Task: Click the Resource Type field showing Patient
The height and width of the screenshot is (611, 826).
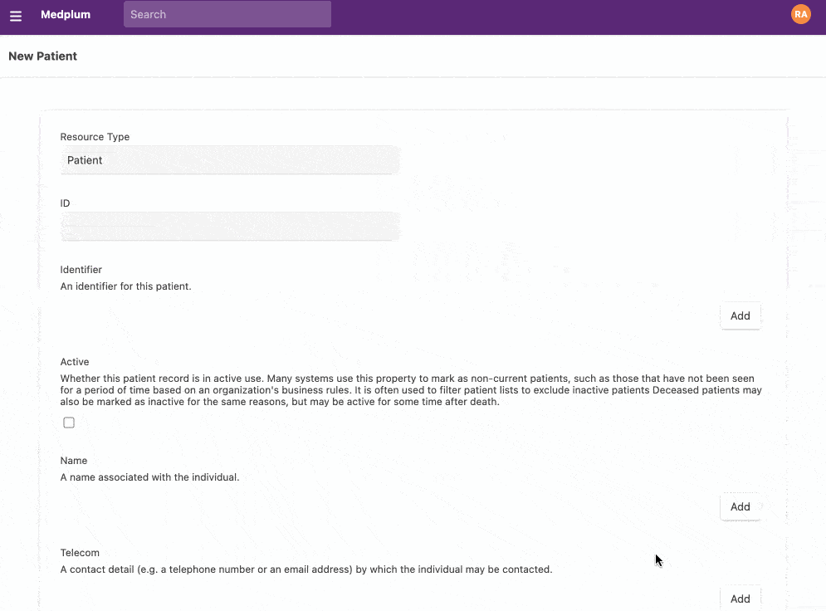Action: click(230, 160)
